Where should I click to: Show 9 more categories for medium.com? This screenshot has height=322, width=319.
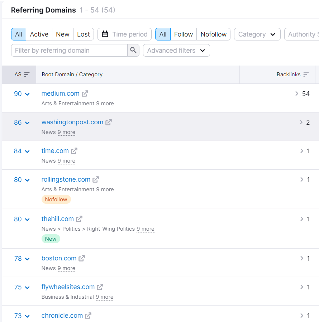[105, 104]
